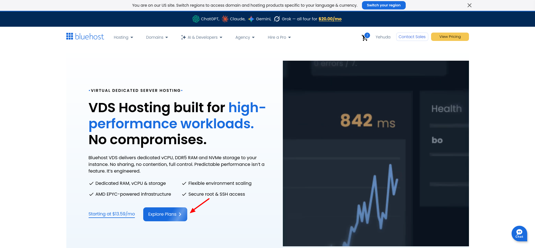Click the Explore Plans button
This screenshot has width=535, height=248.
tap(165, 214)
